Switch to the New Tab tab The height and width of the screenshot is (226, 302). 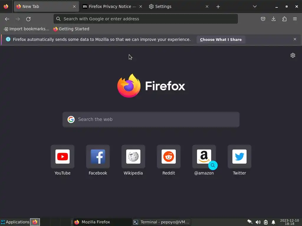[x=46, y=6]
